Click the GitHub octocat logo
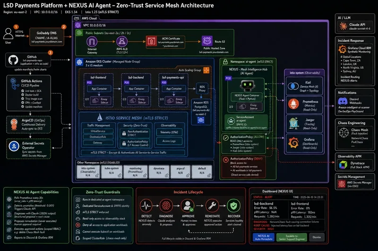The image size is (378, 251). (x=13, y=60)
